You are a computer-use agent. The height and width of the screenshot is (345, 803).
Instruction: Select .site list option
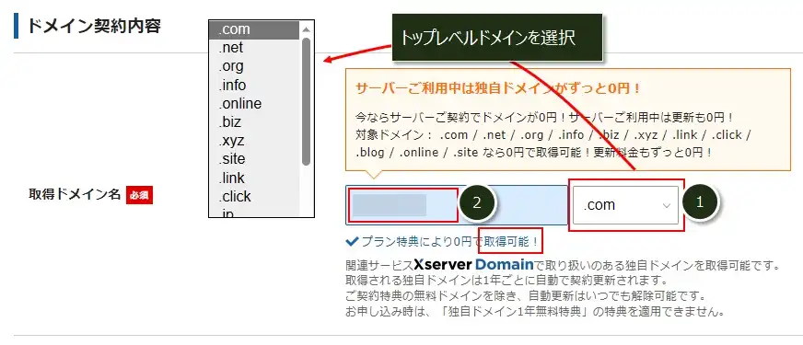(x=254, y=159)
